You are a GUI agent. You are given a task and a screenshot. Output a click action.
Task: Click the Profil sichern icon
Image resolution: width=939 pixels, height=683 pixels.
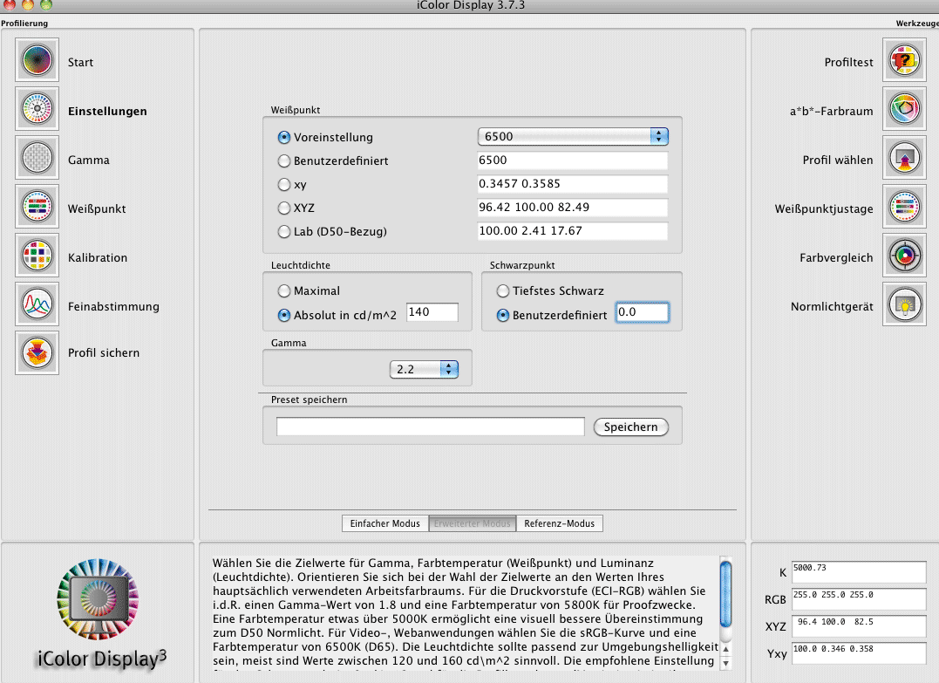pos(37,353)
